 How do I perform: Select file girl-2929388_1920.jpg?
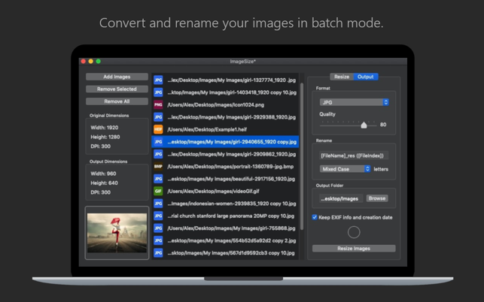225,117
